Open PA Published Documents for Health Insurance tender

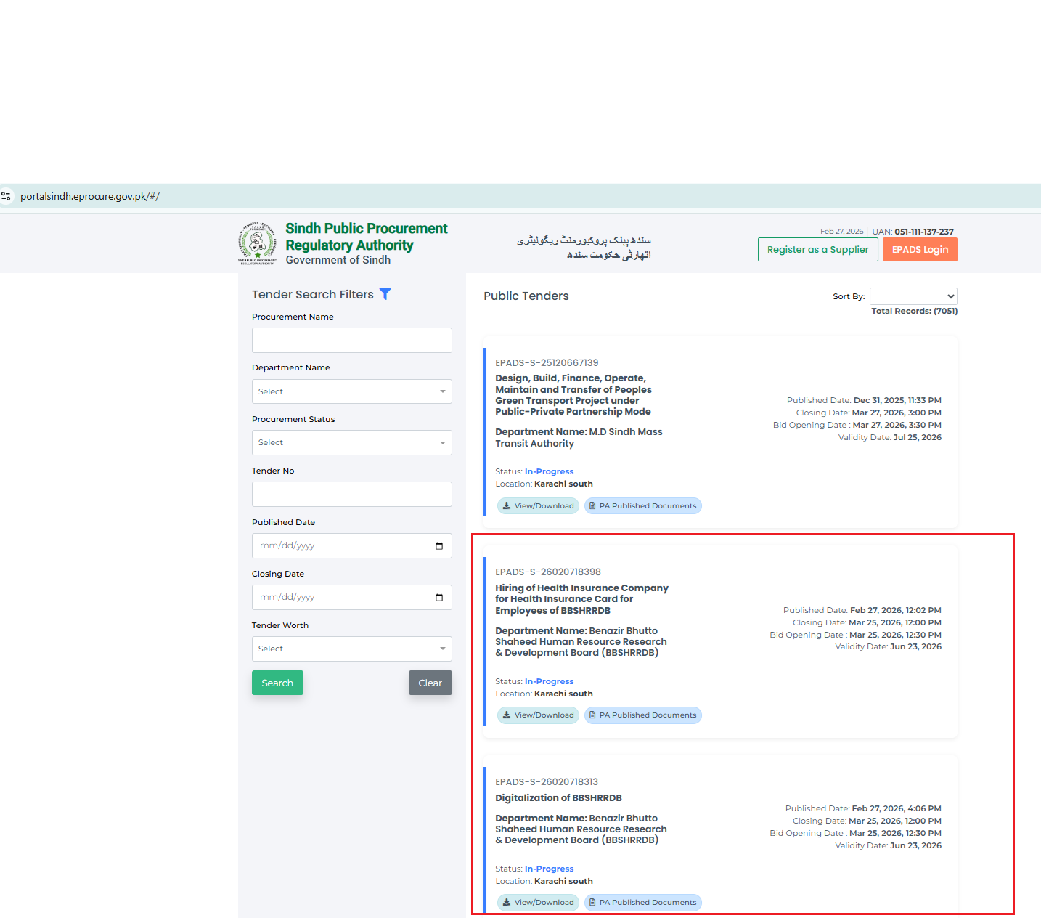pyautogui.click(x=642, y=715)
